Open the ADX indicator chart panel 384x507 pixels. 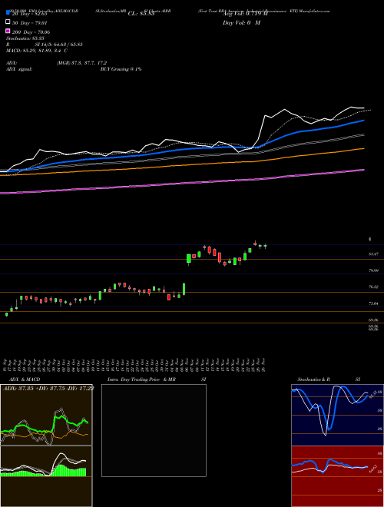click(x=46, y=415)
